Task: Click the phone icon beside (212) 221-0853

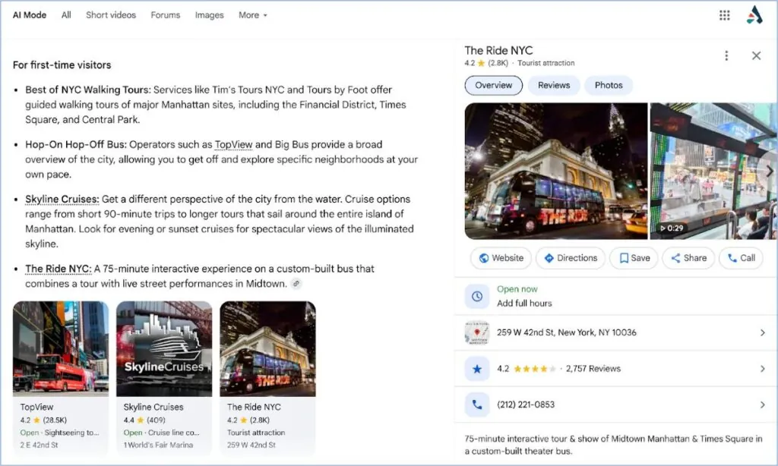Action: pyautogui.click(x=477, y=405)
